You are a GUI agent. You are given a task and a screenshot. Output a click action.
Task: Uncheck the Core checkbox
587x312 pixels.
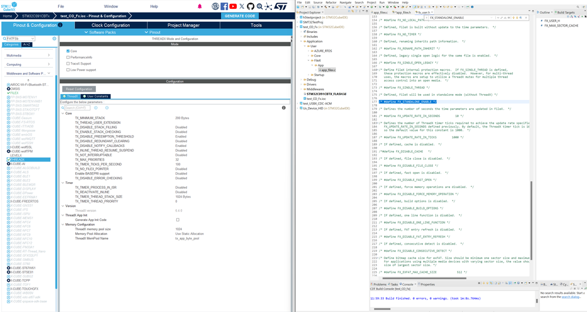[x=68, y=51]
